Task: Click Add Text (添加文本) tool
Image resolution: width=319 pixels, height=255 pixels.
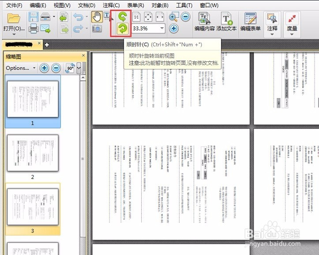Action: [x=226, y=22]
